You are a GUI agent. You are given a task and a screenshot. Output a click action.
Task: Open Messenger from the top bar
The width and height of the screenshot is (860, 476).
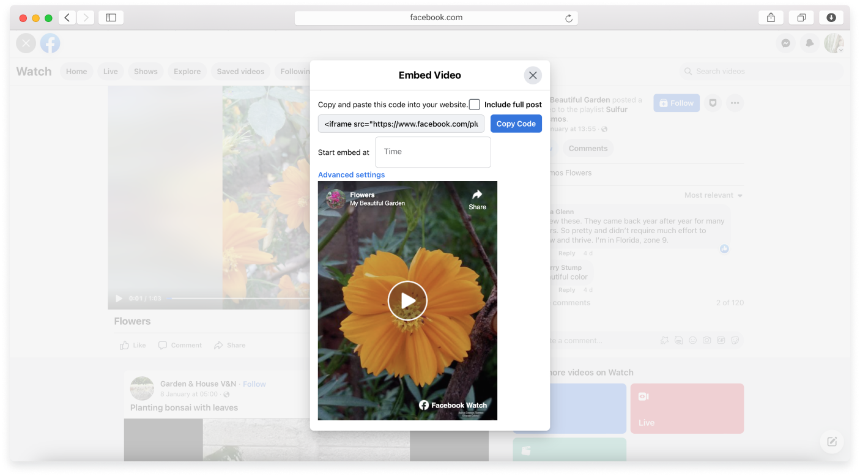click(785, 43)
